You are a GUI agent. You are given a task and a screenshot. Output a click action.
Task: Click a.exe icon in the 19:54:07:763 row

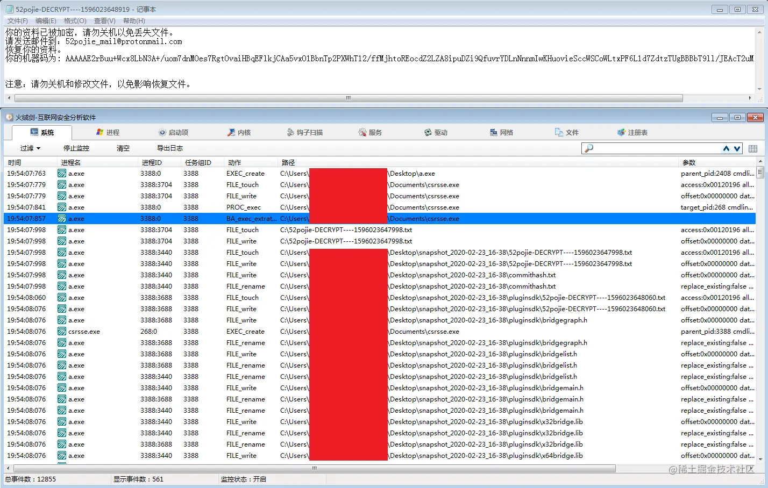[x=62, y=174]
